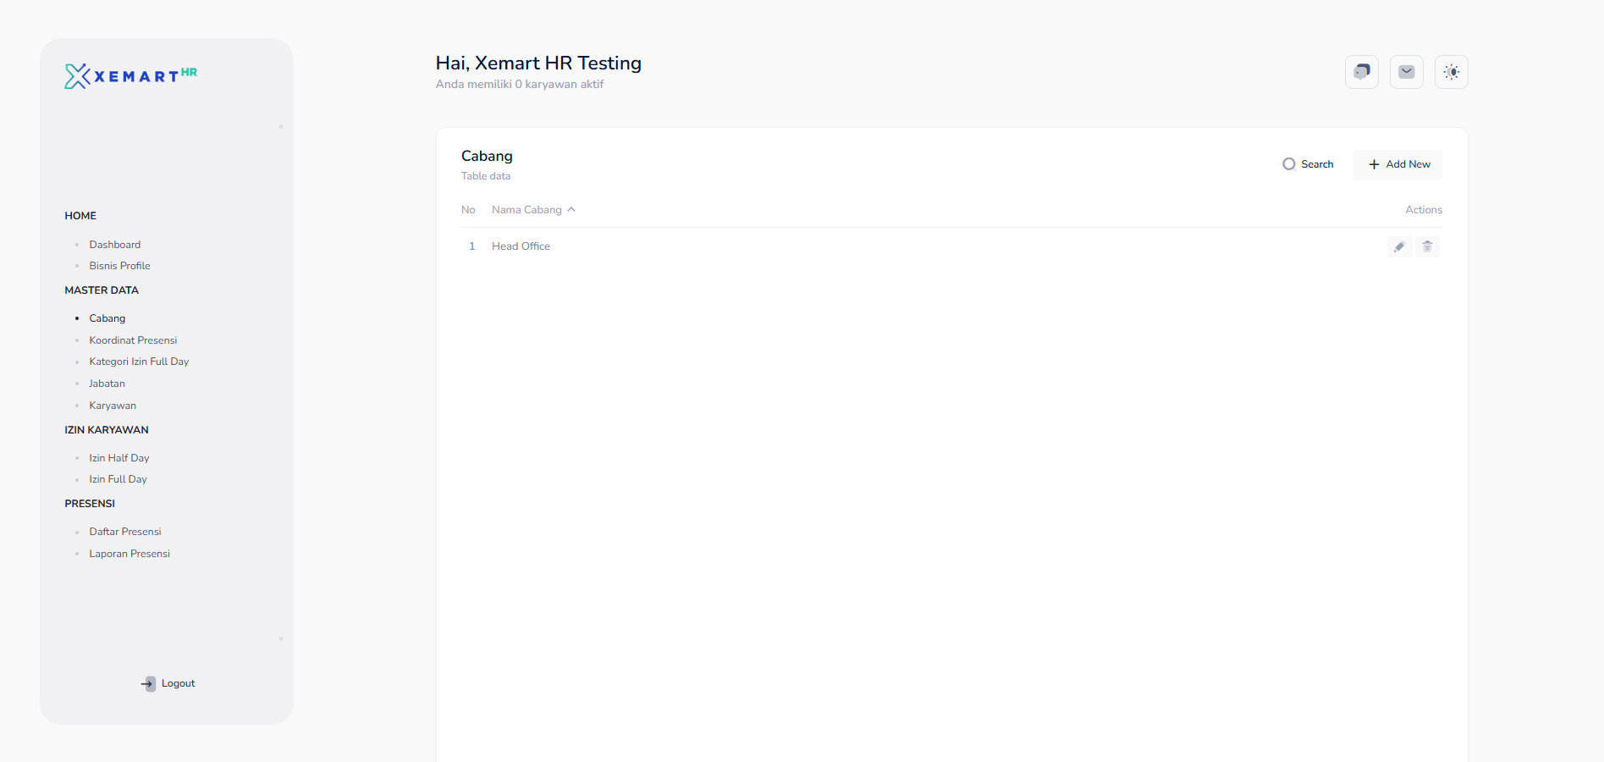Open Laporan Presensi report

tap(130, 554)
